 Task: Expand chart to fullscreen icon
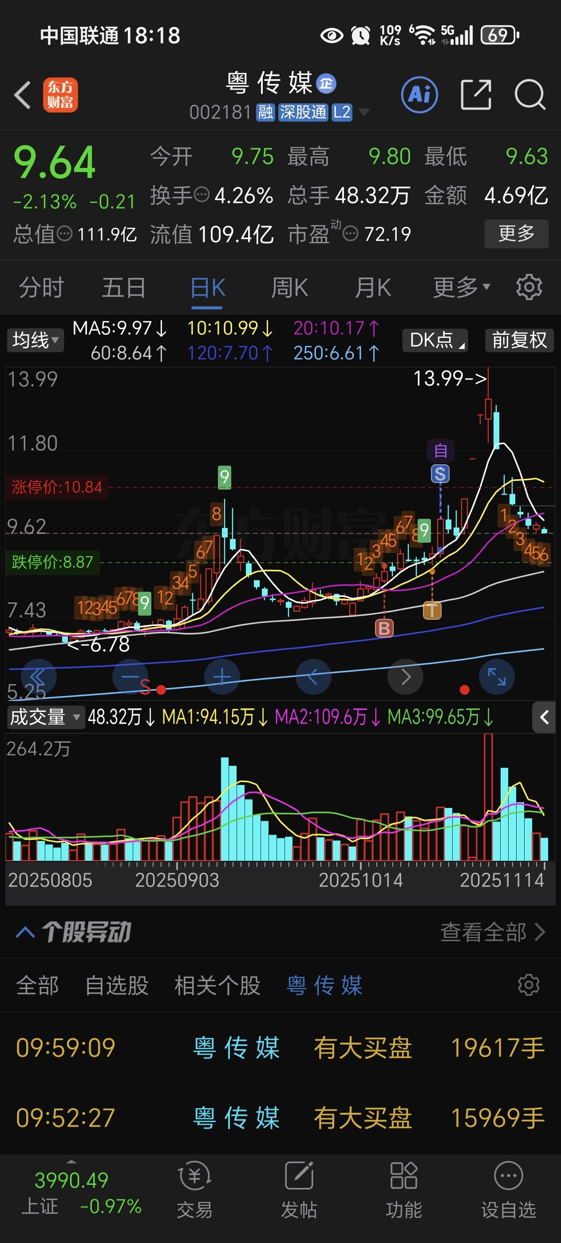coord(496,677)
